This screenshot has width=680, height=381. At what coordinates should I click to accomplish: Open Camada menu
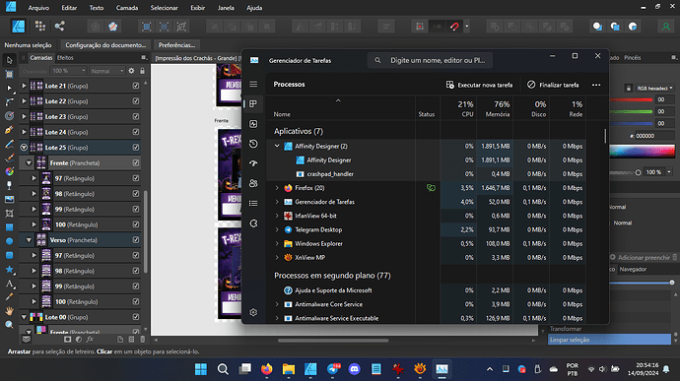pyautogui.click(x=126, y=8)
